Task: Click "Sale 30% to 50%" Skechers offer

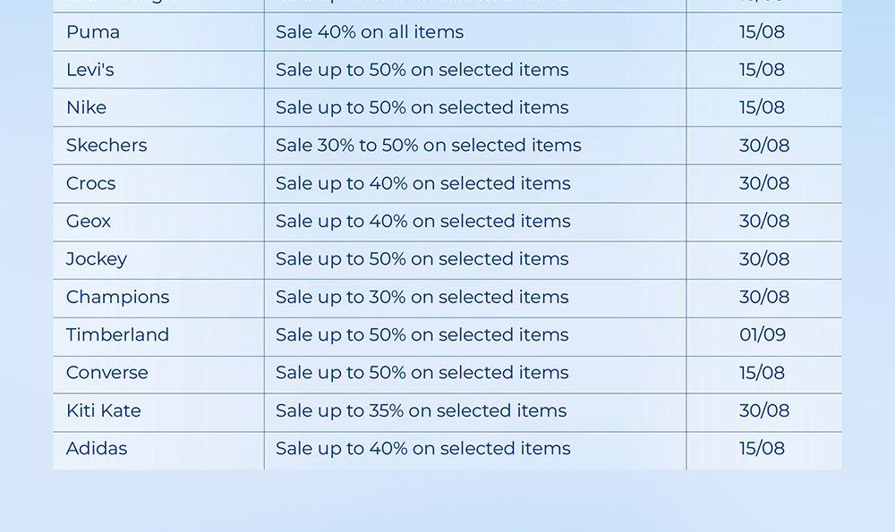Action: pyautogui.click(x=428, y=145)
